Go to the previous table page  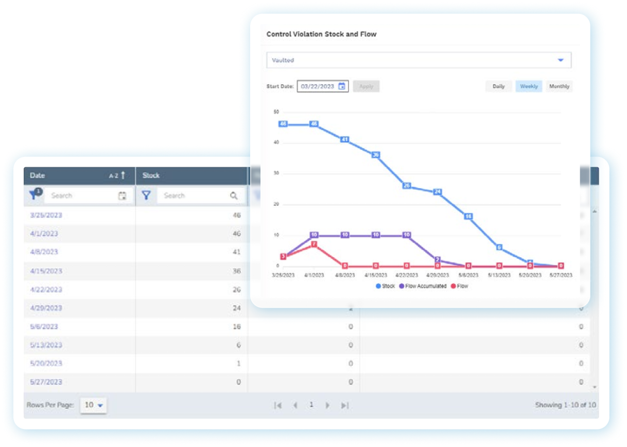(x=295, y=405)
